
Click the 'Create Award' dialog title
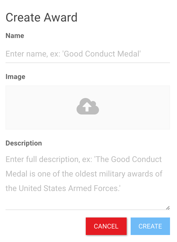coord(41,17)
